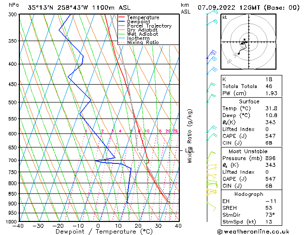Image resolution: width=304 pixels, height=235 pixels.
Task: Click the vertical Mixing Ratio (g/kg) label
Action: coord(189,136)
